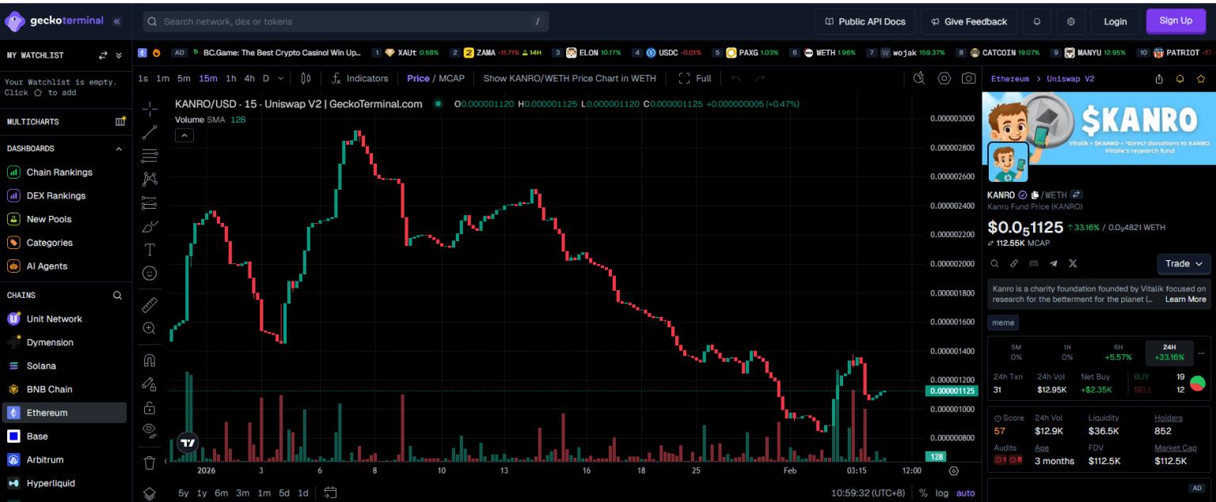Open chart settings hexagon icon

point(944,78)
